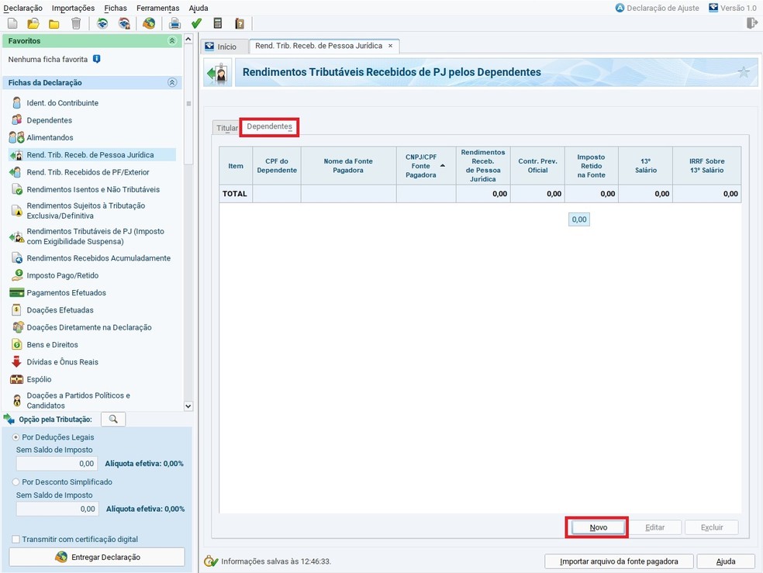The height and width of the screenshot is (573, 763).
Task: Open Rend. Trib. Recebidos de PF/Exterior
Action: click(88, 172)
